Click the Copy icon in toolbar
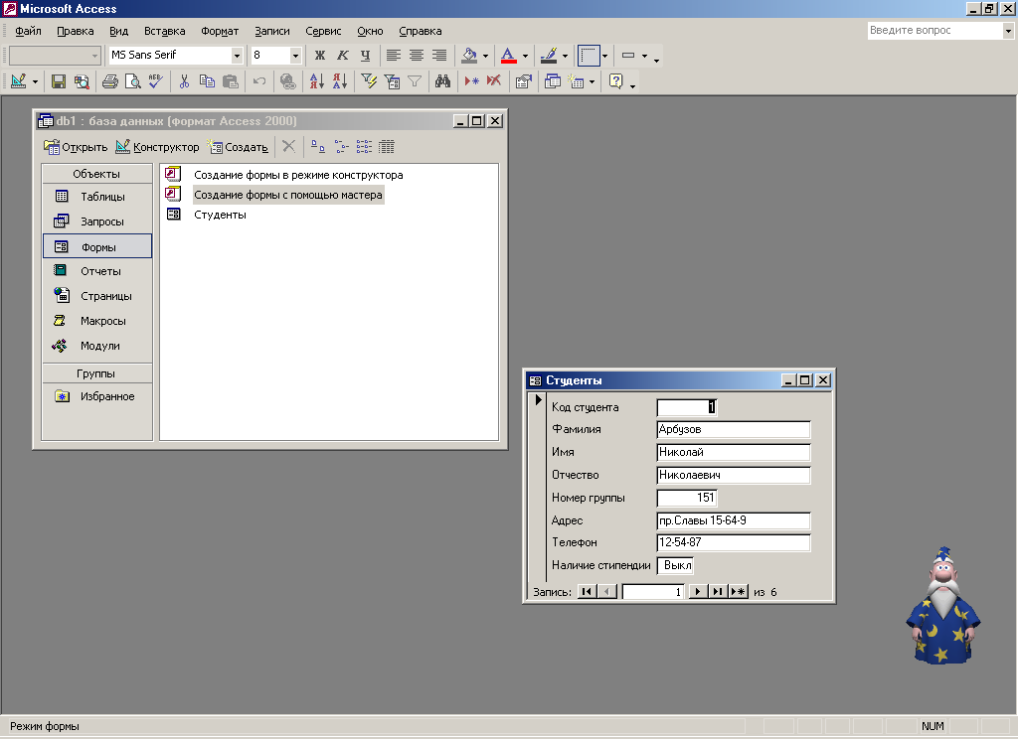The image size is (1018, 739). [207, 81]
